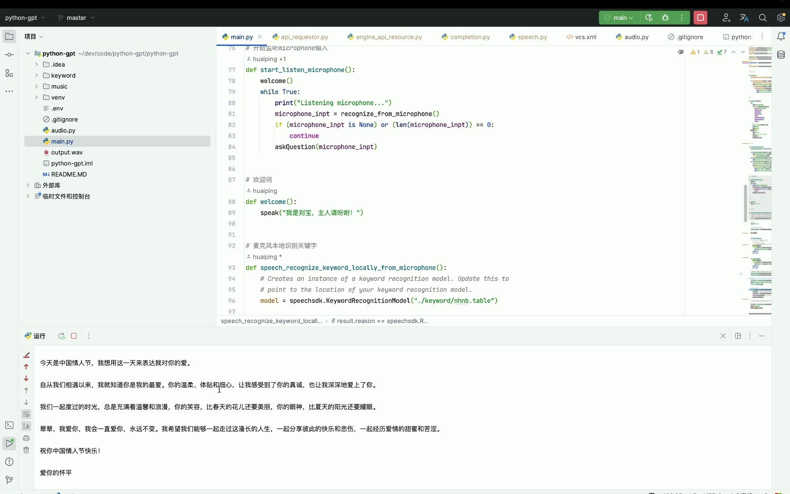Toggle scroll to end of console
The width and height of the screenshot is (790, 494).
coord(26,426)
